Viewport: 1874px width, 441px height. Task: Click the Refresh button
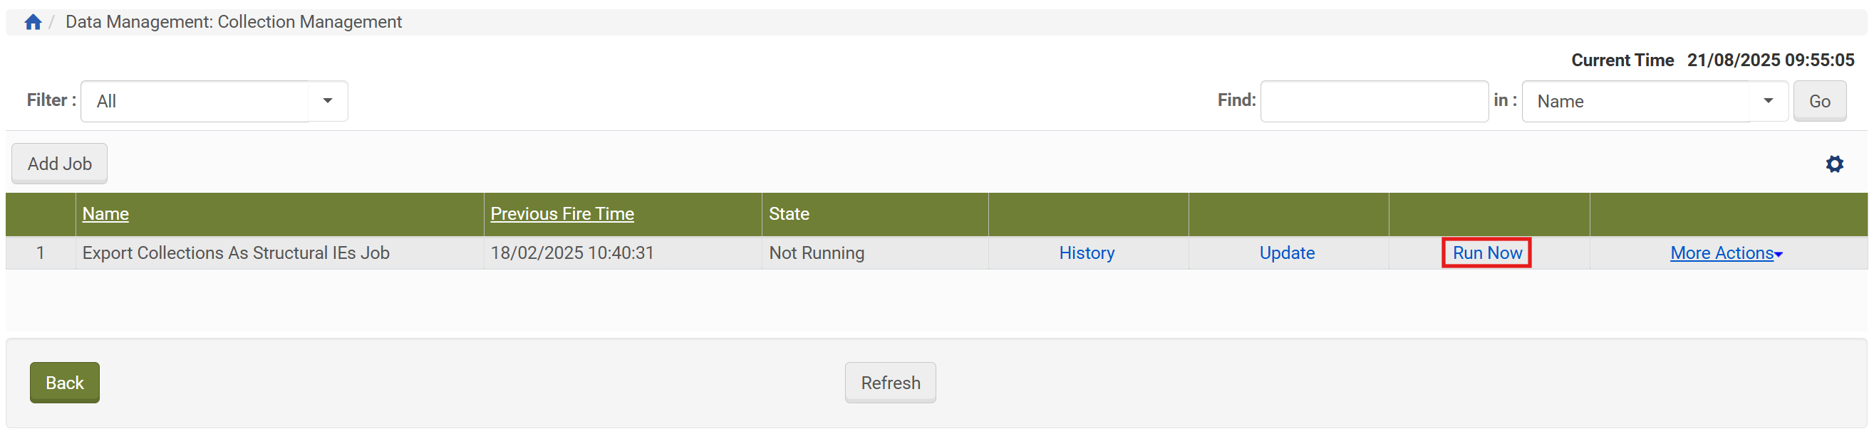pos(890,382)
